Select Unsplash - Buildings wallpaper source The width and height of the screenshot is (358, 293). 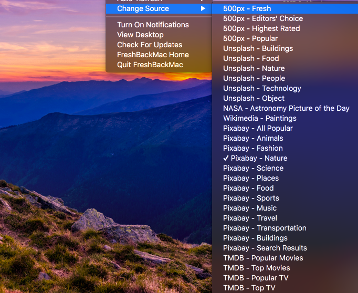coord(258,48)
